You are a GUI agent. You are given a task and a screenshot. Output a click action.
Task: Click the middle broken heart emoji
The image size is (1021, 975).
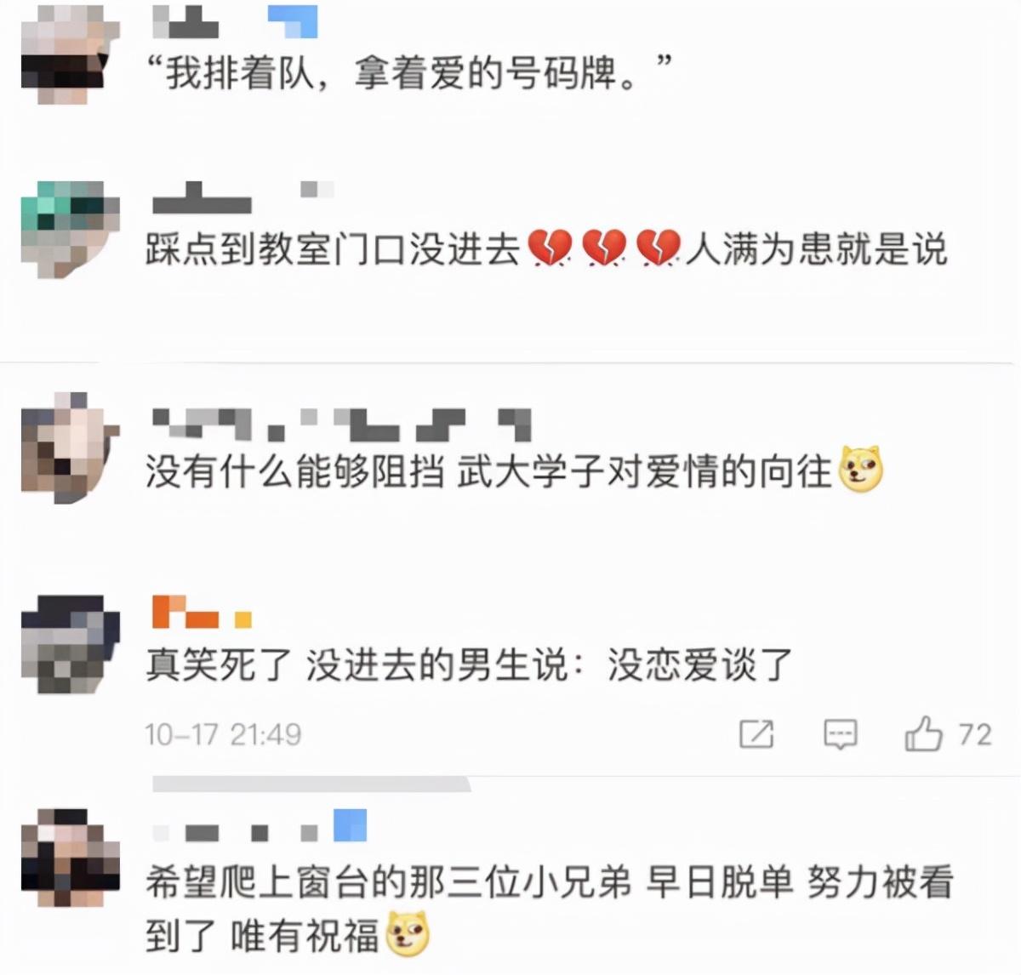[x=604, y=248]
